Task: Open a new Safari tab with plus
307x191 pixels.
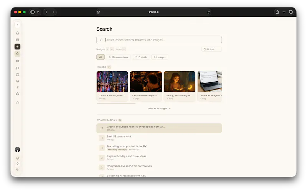Action: point(284,12)
